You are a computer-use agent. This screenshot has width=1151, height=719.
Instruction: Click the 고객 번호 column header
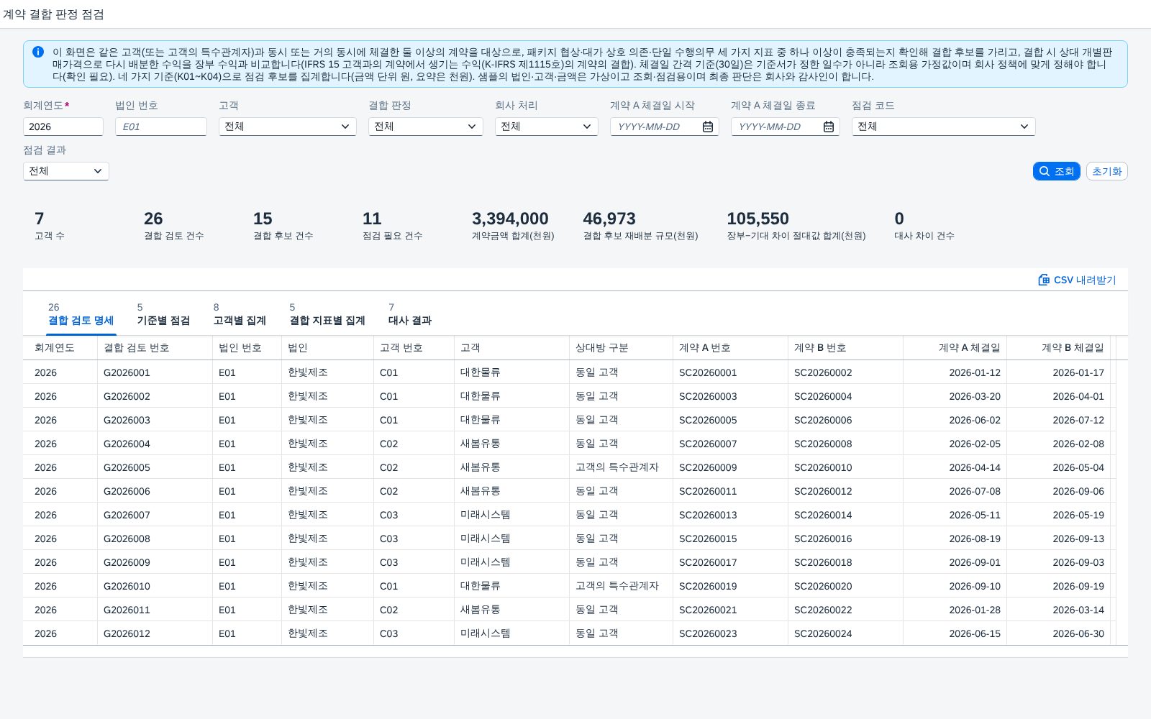414,348
